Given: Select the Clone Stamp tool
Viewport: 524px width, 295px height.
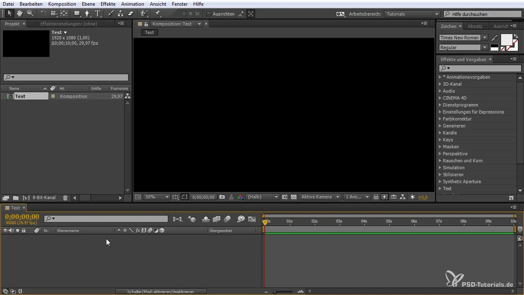Looking at the screenshot, I should coord(121,14).
